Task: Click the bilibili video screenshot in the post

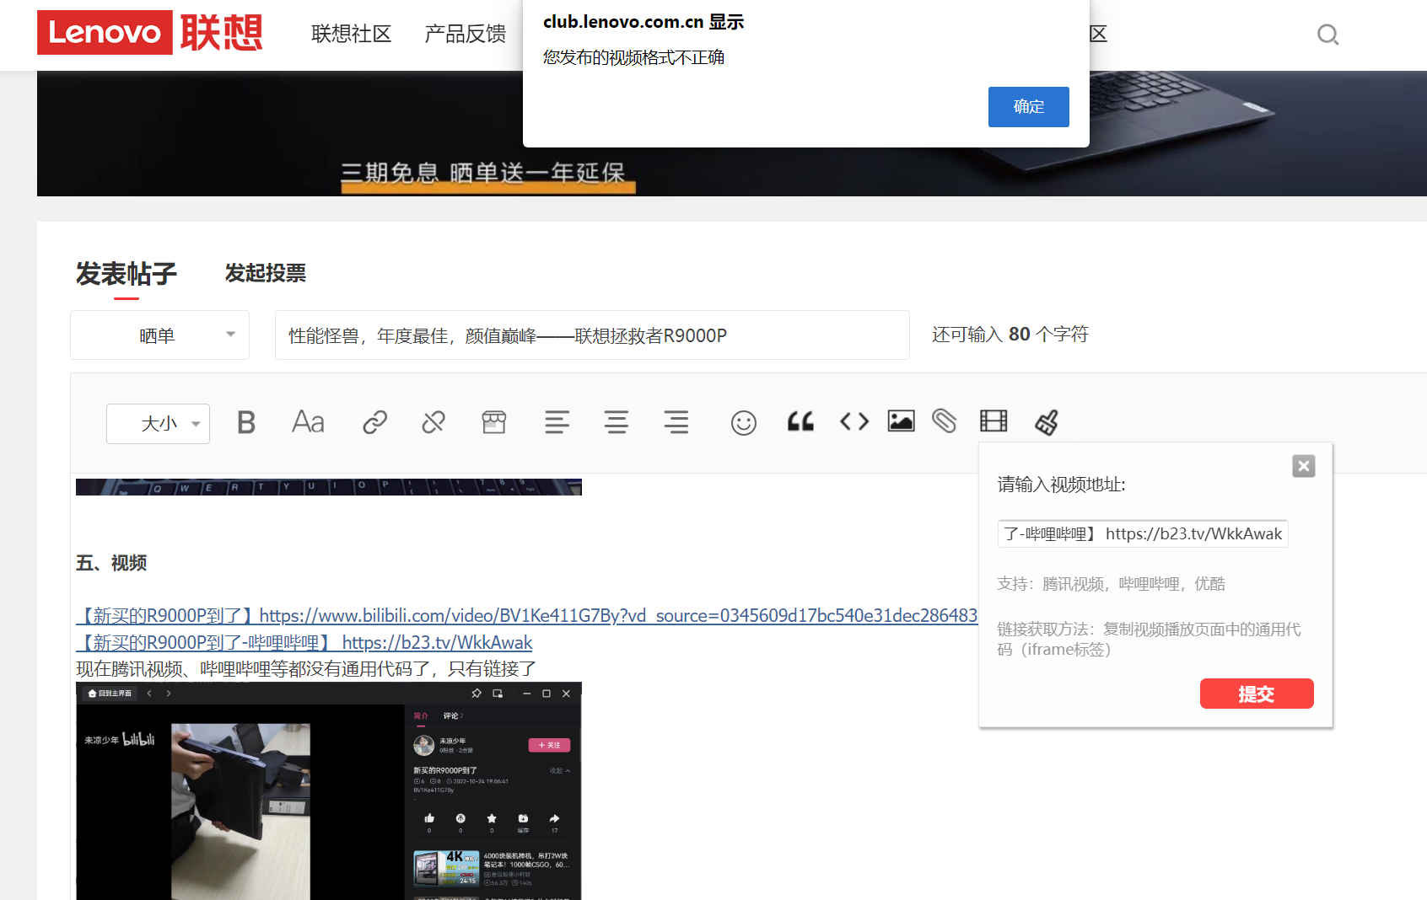Action: [329, 791]
